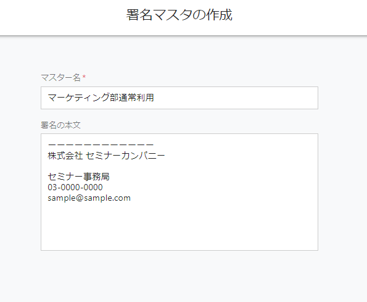This screenshot has height=302, width=367.
Task: Click the 署名マスタの作成 page heading
Action: [x=179, y=15]
